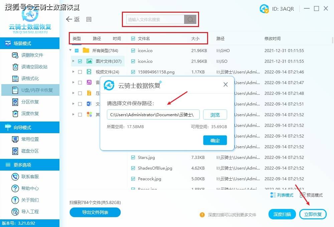Switch to the 类型 tab
The image size is (334, 227).
pyautogui.click(x=77, y=38)
